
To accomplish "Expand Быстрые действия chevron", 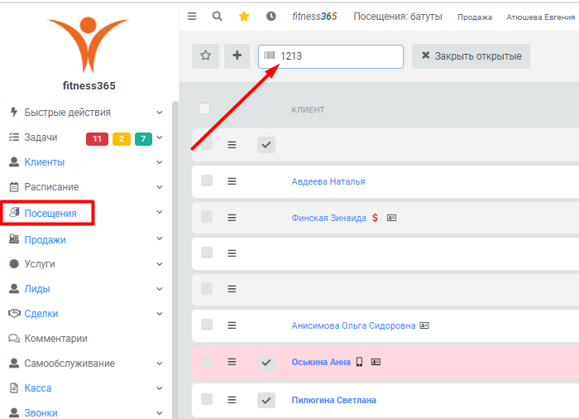I will [159, 113].
